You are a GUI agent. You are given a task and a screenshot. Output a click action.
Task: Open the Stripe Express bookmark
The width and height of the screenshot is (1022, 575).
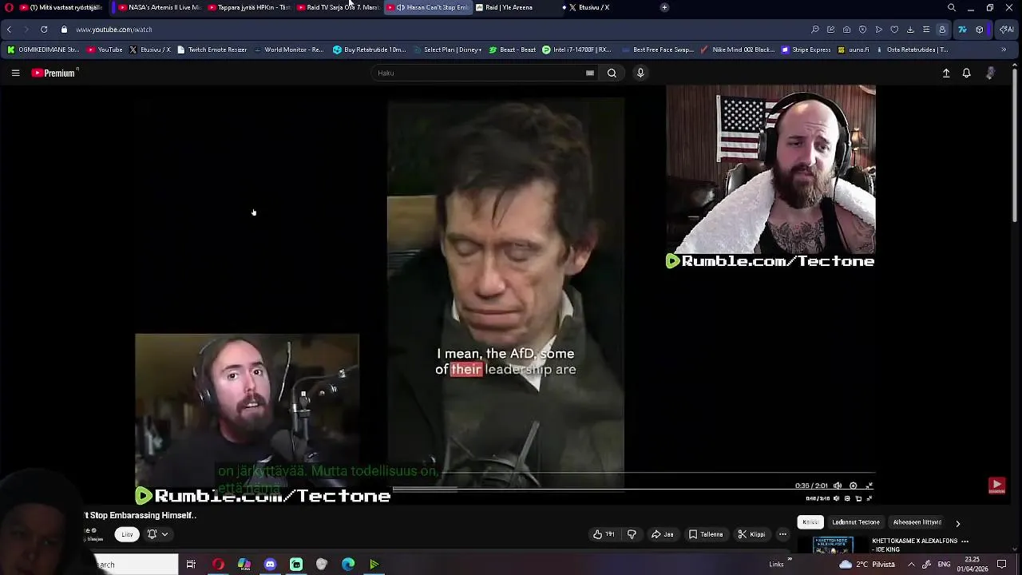pos(806,50)
